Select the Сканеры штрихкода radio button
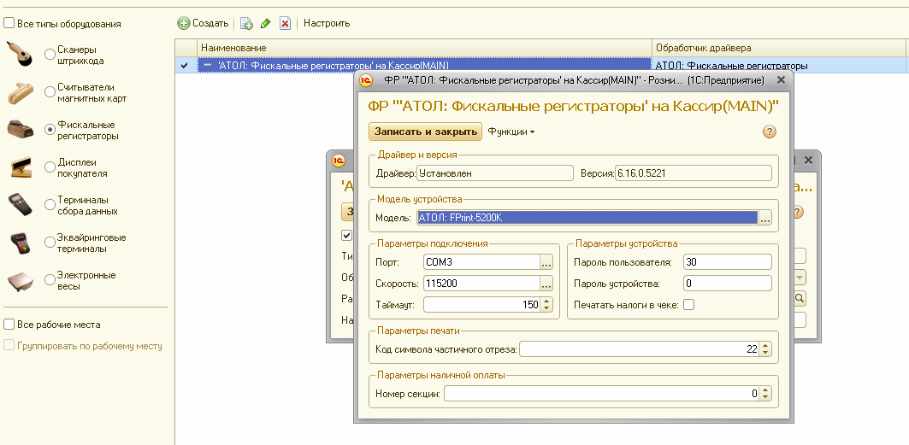This screenshot has width=909, height=445. [x=50, y=56]
